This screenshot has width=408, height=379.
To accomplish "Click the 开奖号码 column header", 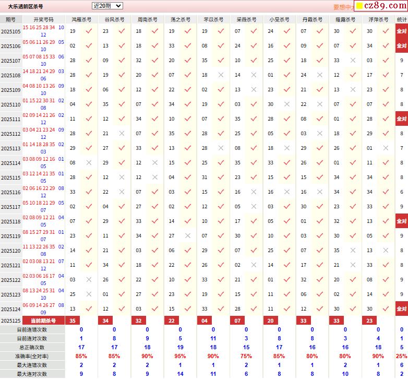I will point(43,19).
